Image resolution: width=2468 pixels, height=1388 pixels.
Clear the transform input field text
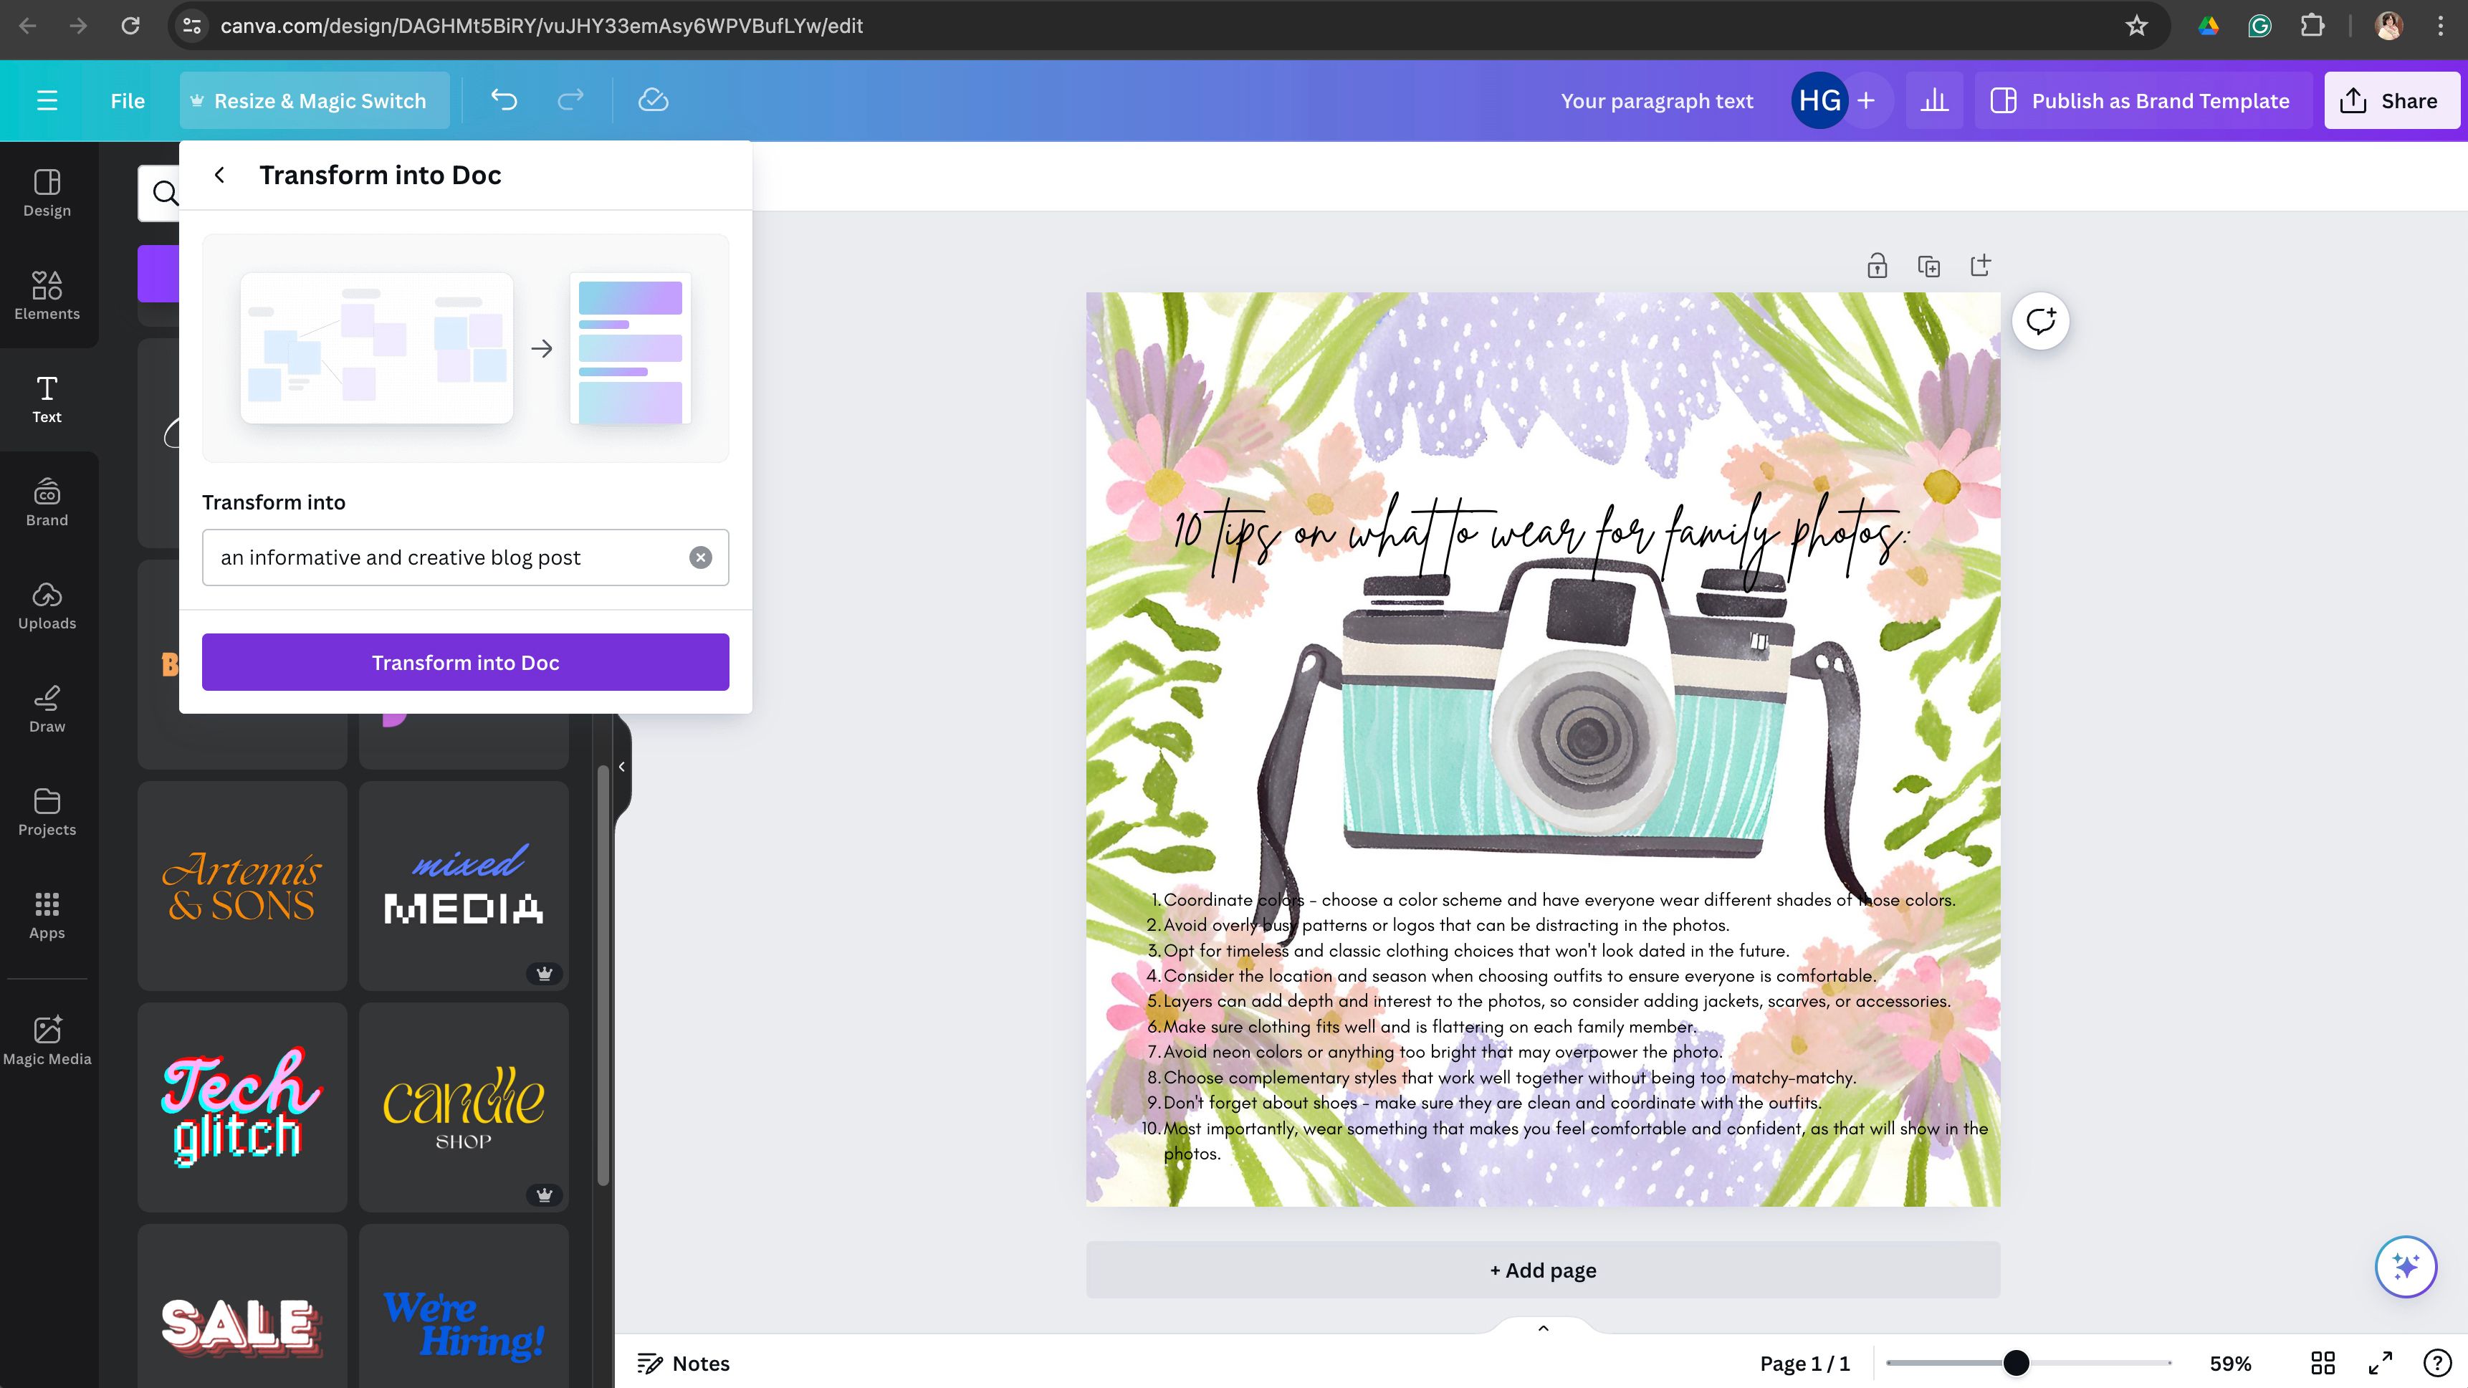[702, 557]
